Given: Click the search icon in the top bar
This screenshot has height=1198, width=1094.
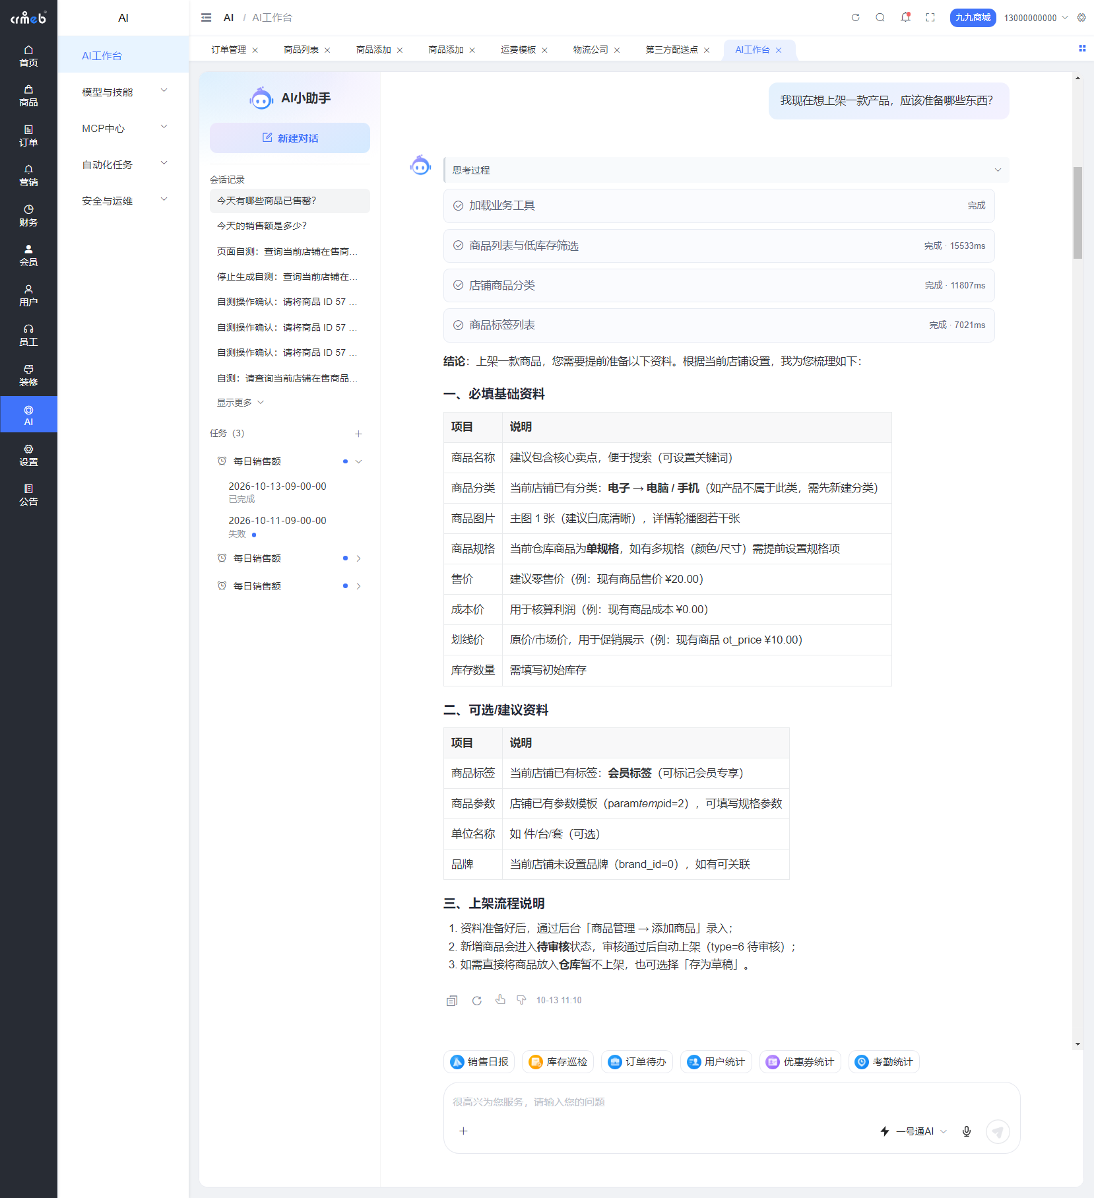Looking at the screenshot, I should (880, 18).
